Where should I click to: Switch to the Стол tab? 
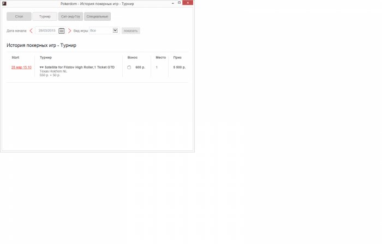pos(19,16)
